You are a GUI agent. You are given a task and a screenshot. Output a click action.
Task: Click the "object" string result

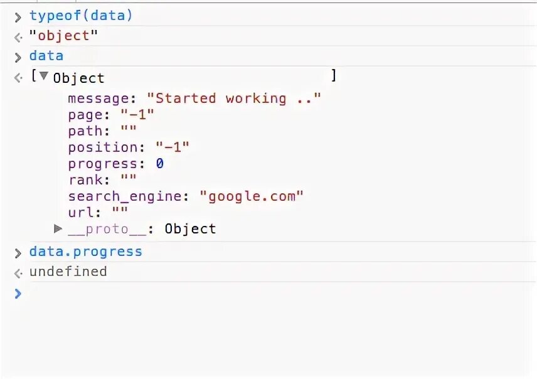tap(63, 36)
